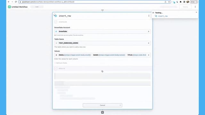The height and width of the screenshot is (115, 205).
Task: Collapse the Results section chevron
Action: pyautogui.click(x=56, y=68)
